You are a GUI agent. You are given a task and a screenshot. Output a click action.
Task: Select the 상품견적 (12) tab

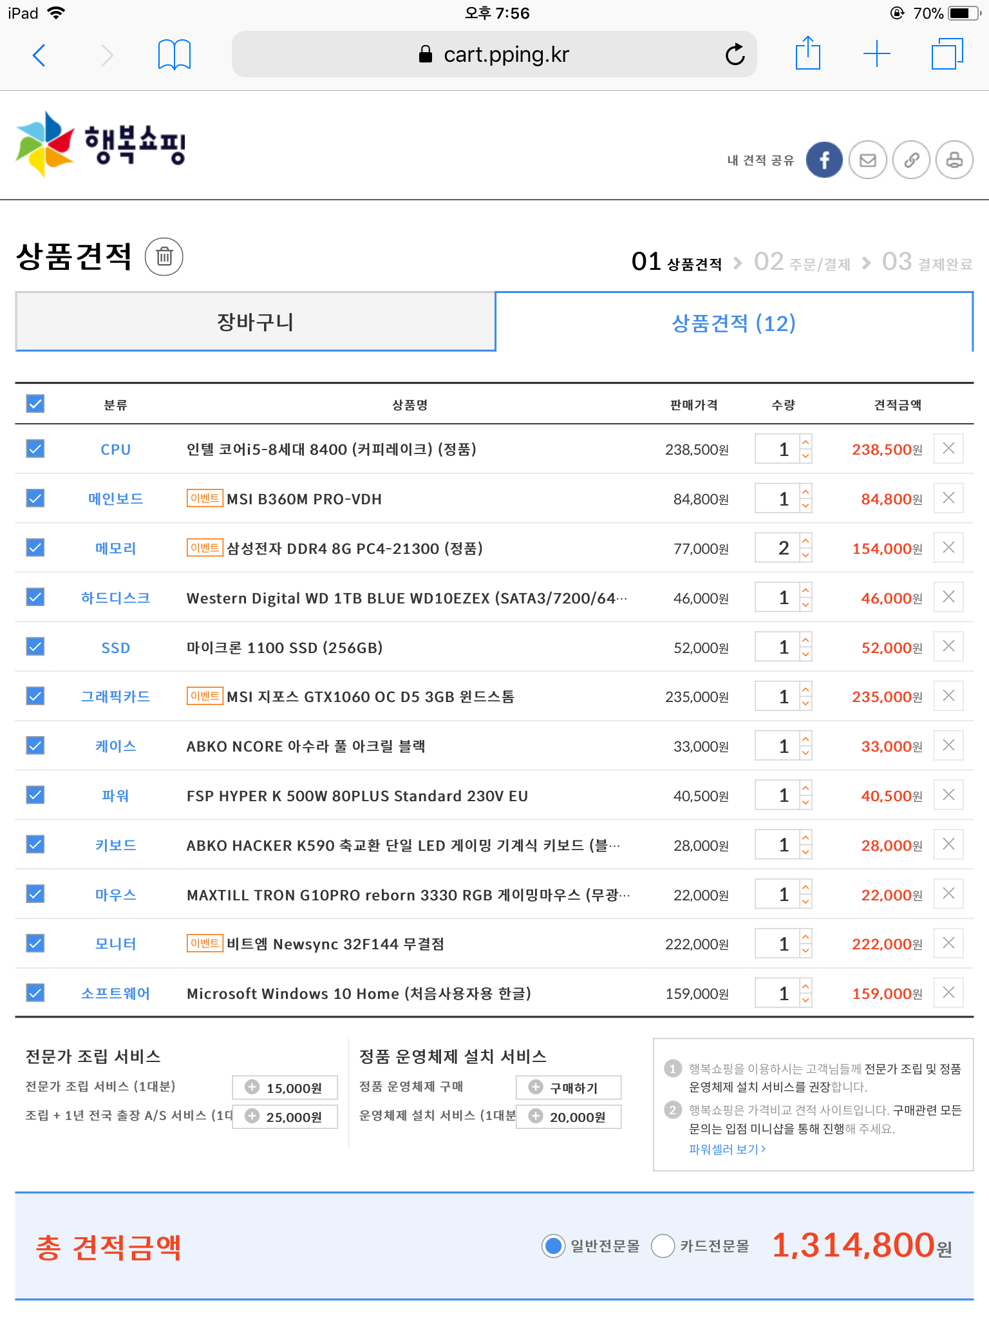pos(733,323)
